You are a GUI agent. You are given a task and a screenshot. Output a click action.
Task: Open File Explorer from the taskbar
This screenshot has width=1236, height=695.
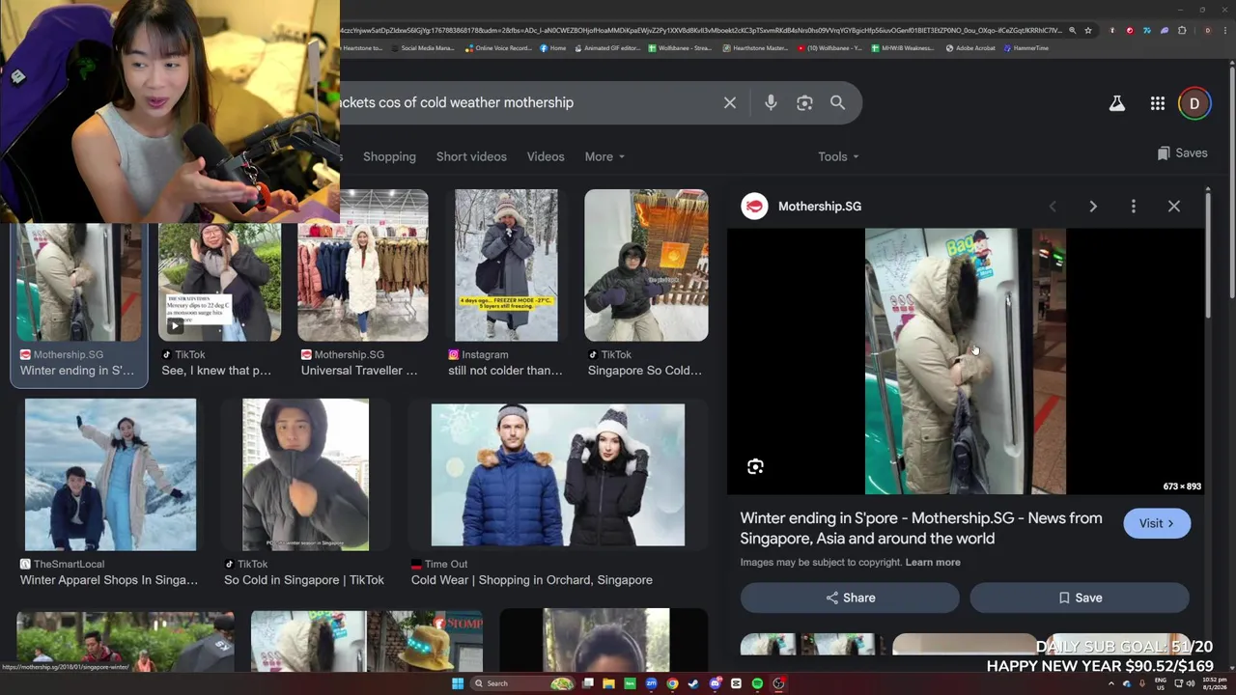coord(608,683)
